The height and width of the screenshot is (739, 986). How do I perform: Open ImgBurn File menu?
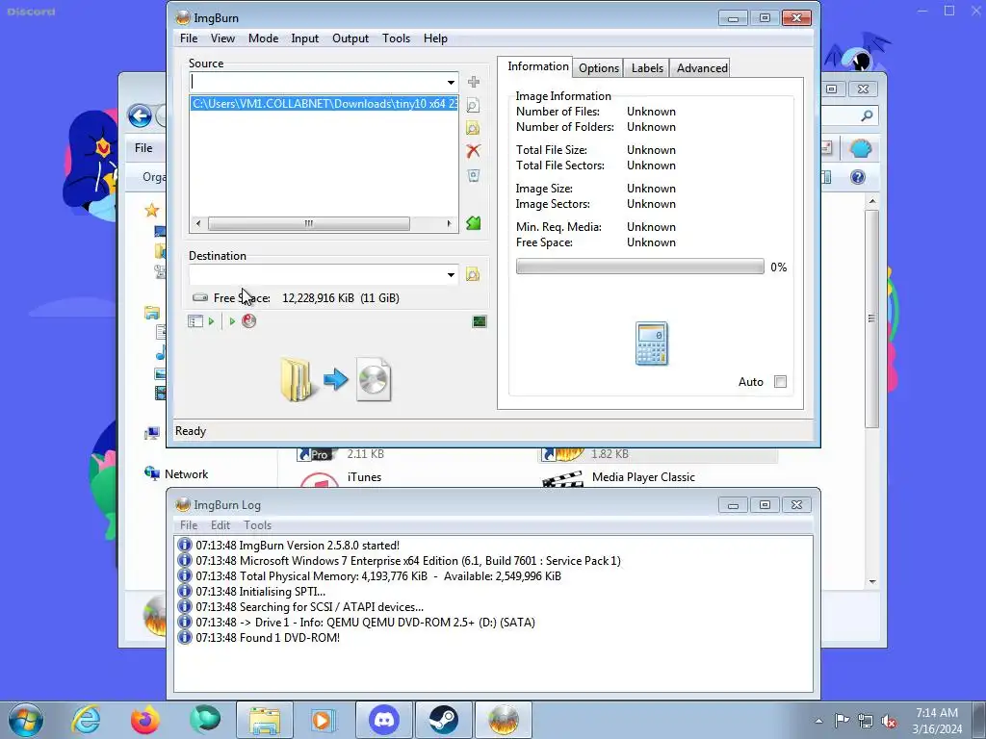189,38
